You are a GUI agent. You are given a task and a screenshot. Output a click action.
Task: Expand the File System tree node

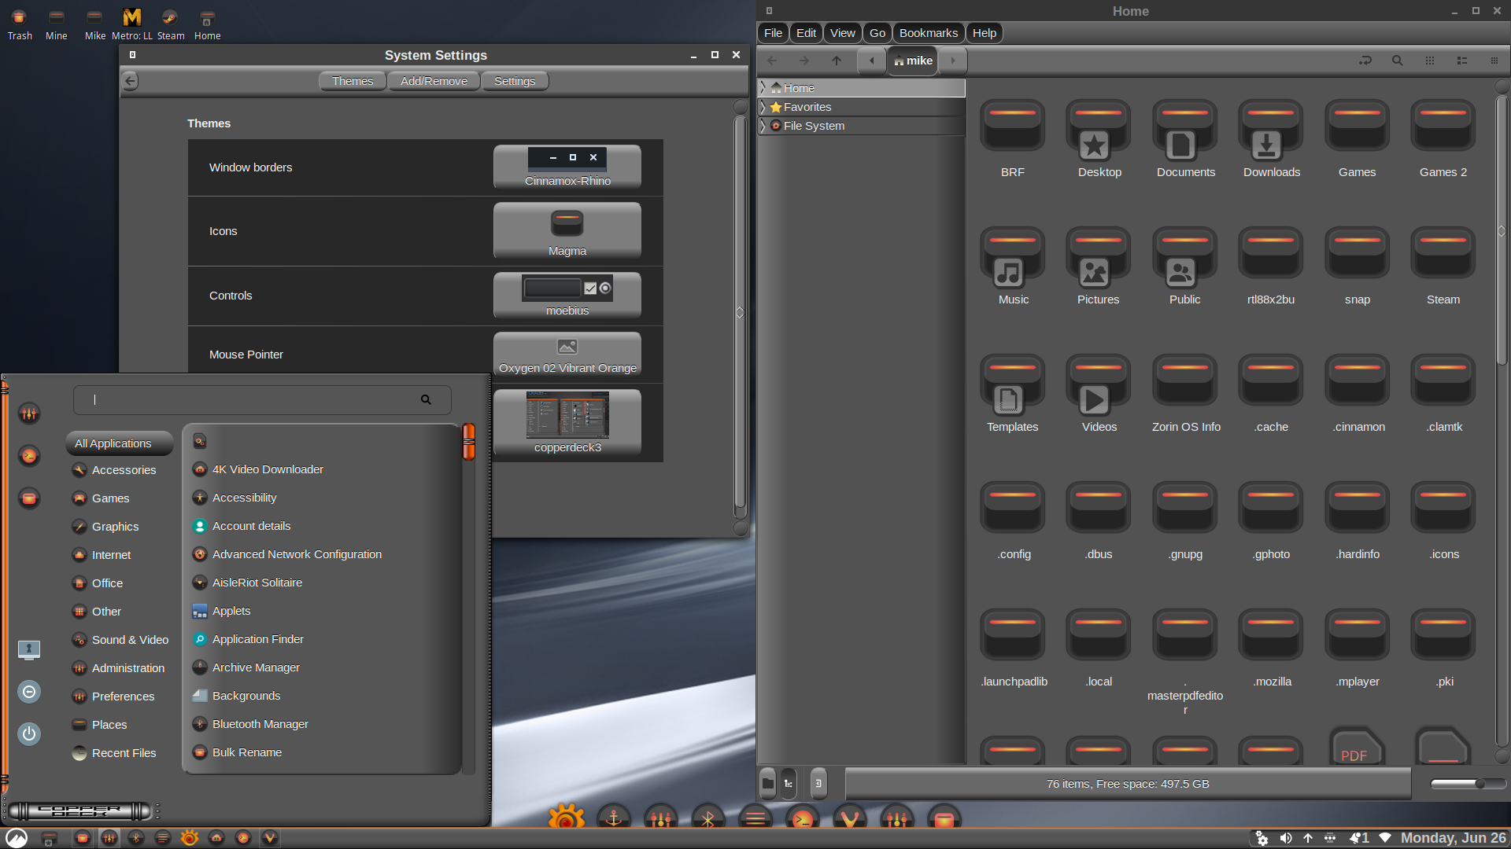coord(763,126)
